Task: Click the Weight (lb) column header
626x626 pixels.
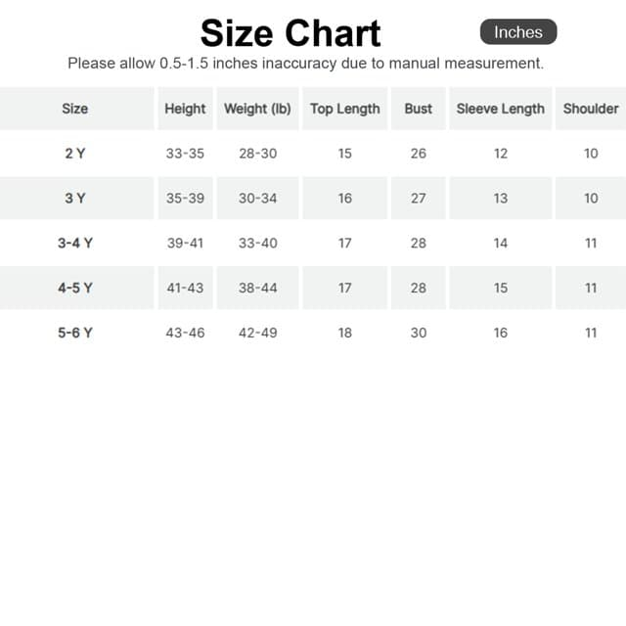Action: pyautogui.click(x=257, y=109)
